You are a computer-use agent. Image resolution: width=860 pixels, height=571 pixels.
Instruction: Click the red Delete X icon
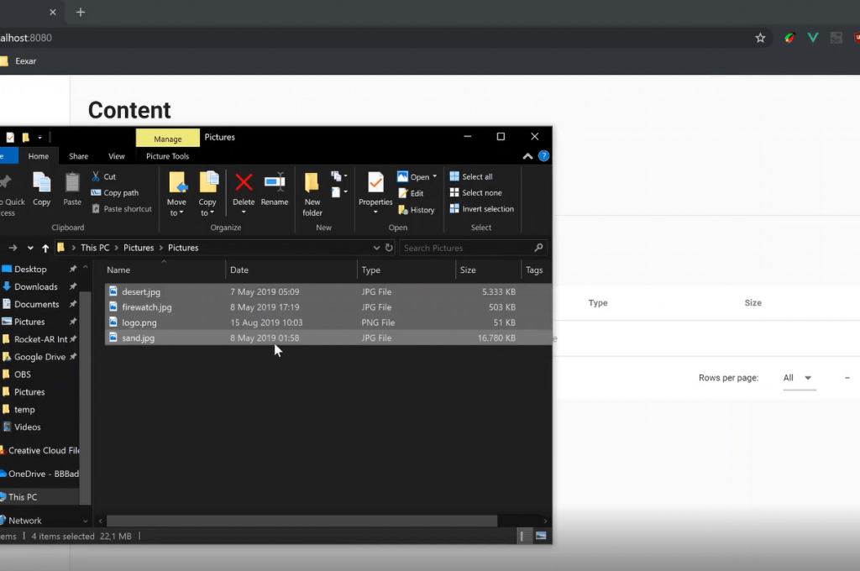coord(244,182)
